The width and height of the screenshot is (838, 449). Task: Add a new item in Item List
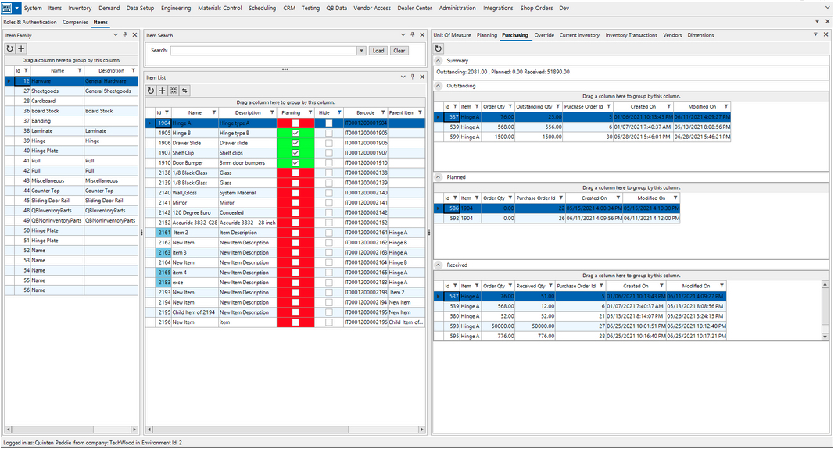pos(162,91)
